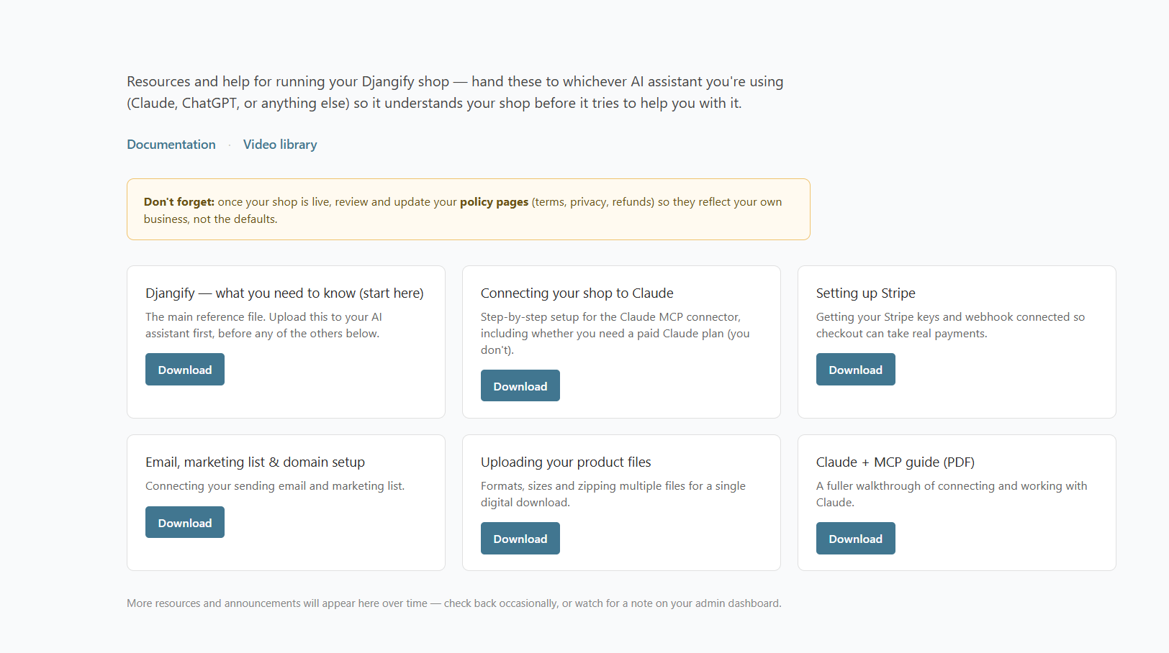
Task: Click 'Uploading your product files' heading
Action: click(566, 462)
